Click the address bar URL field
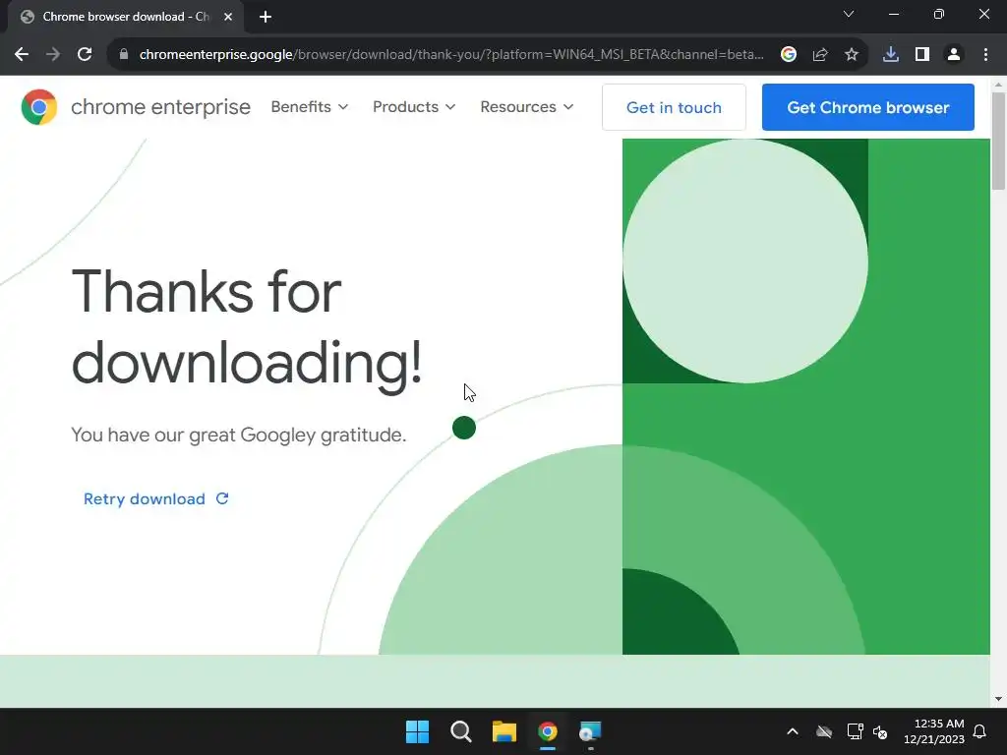This screenshot has height=755, width=1007. pos(450,55)
